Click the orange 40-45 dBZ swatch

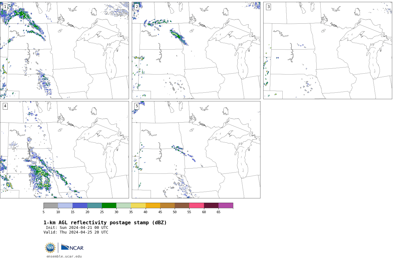point(153,205)
